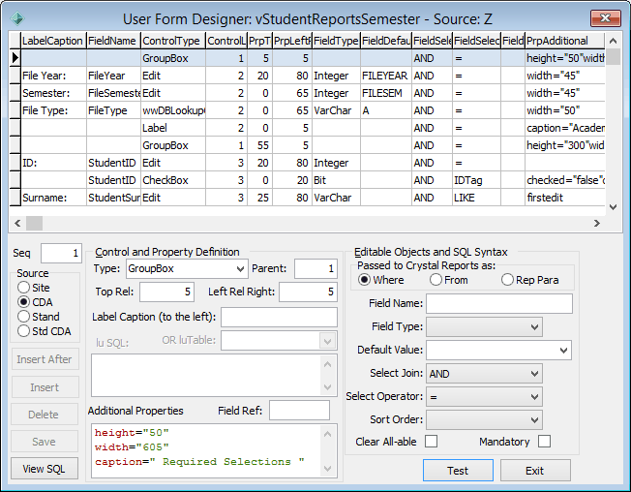The height and width of the screenshot is (492, 631).
Task: Click the ControlType column header
Action: [173, 41]
